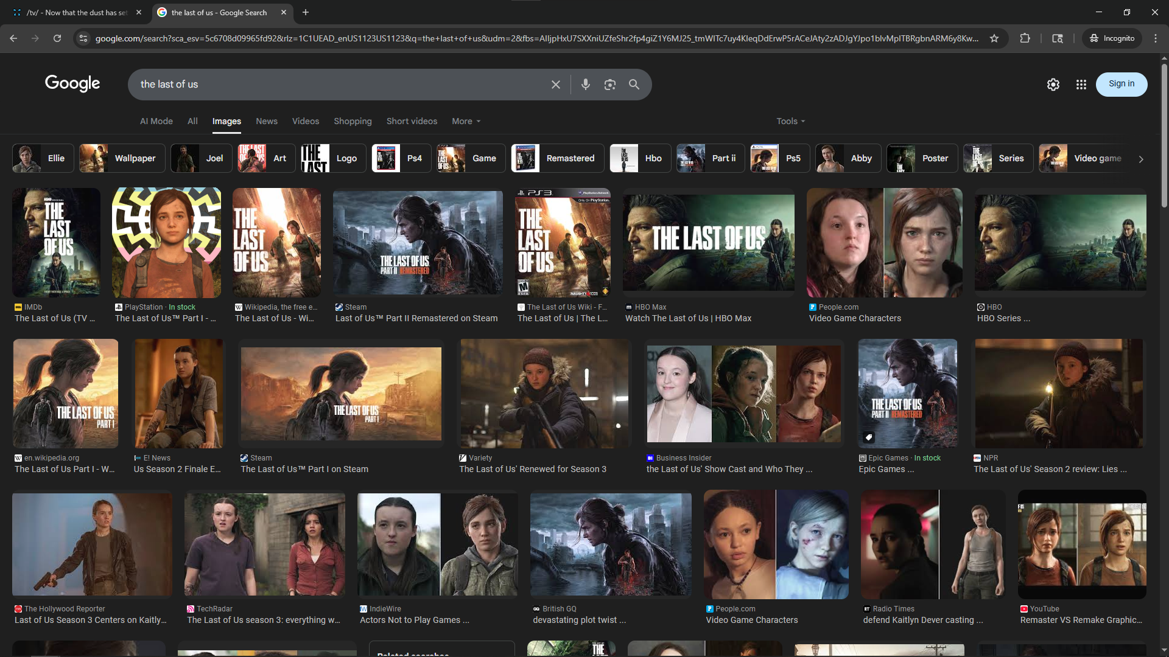The height and width of the screenshot is (657, 1169).
Task: Click the clear search text X icon
Action: click(x=555, y=85)
